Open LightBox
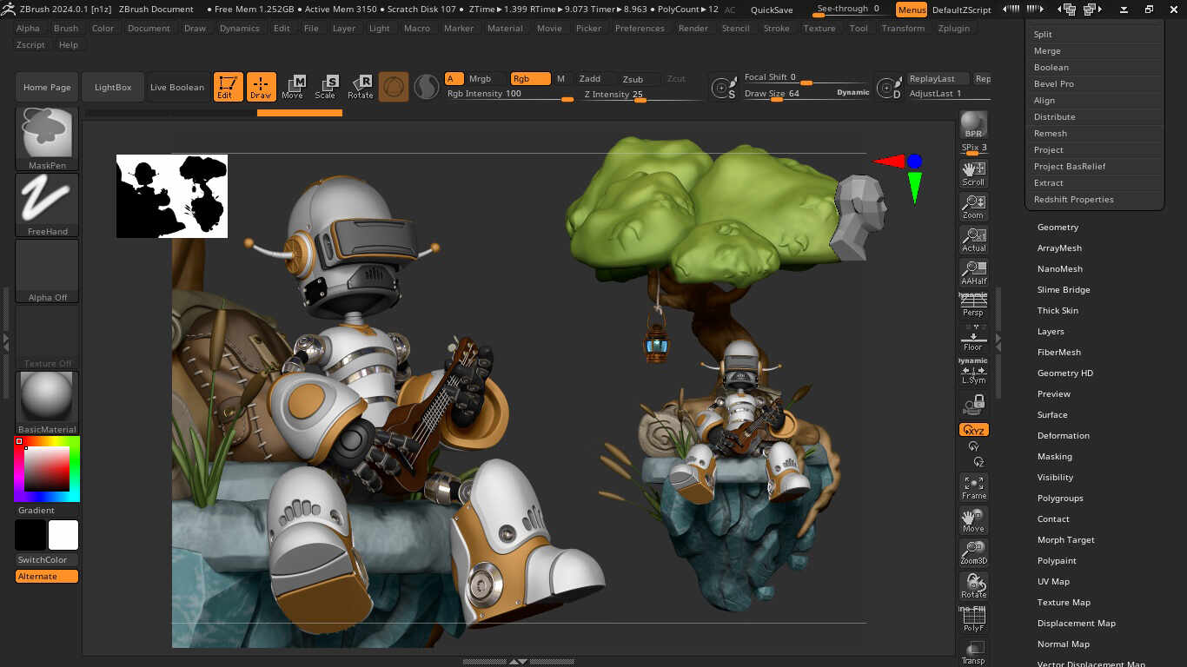The height and width of the screenshot is (667, 1187). point(114,87)
